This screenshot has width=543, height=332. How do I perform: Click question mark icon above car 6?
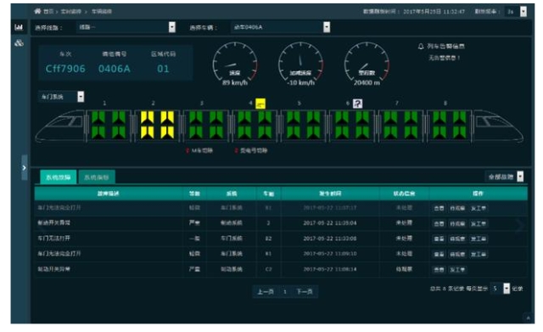358,104
